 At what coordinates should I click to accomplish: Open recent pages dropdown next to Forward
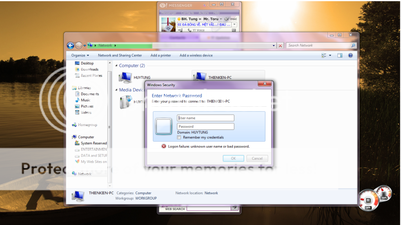(x=85, y=46)
